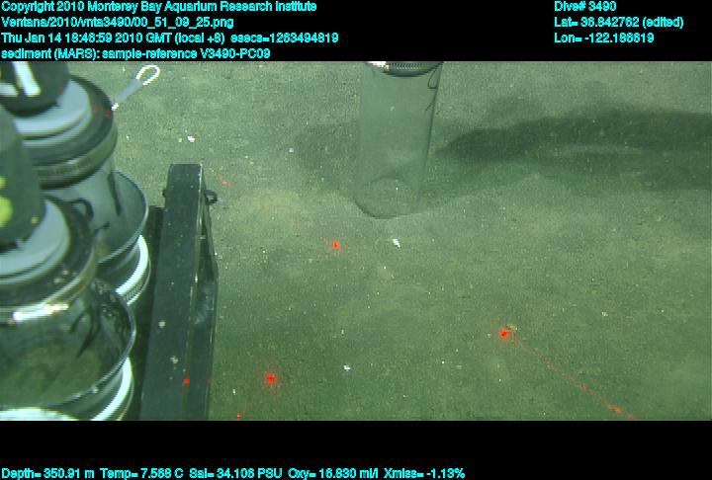
Task: Click the black vertical frame bar beside the cores
Action: 180,290
